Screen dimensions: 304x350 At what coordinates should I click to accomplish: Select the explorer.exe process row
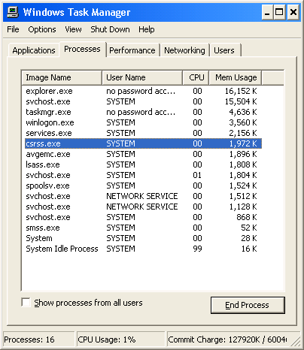(143, 91)
